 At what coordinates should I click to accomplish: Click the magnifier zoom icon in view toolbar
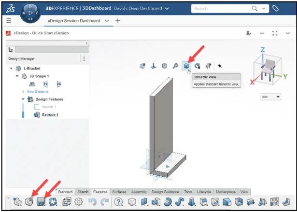point(175,66)
